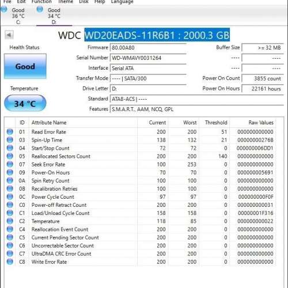Click raw value 00000000F0F

(x=256, y=197)
